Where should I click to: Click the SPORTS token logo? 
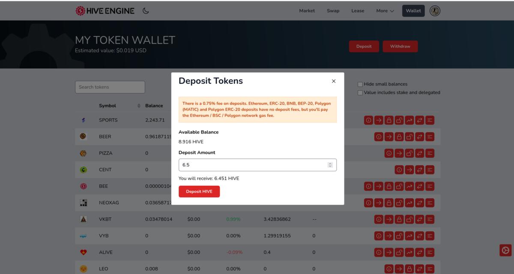pos(84,120)
